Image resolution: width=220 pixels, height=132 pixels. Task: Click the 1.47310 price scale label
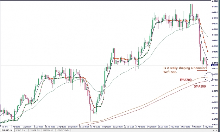tap(215, 35)
